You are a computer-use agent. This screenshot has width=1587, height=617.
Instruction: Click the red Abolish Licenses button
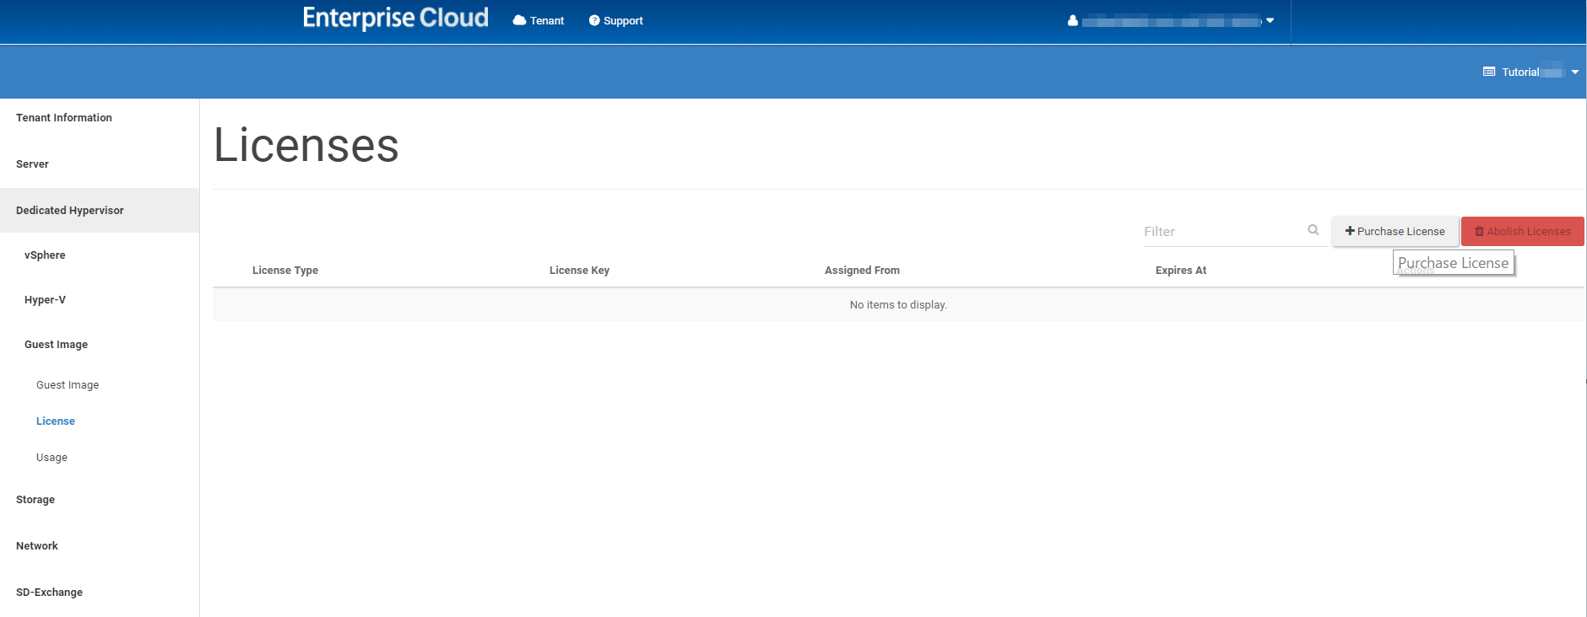[1522, 232]
